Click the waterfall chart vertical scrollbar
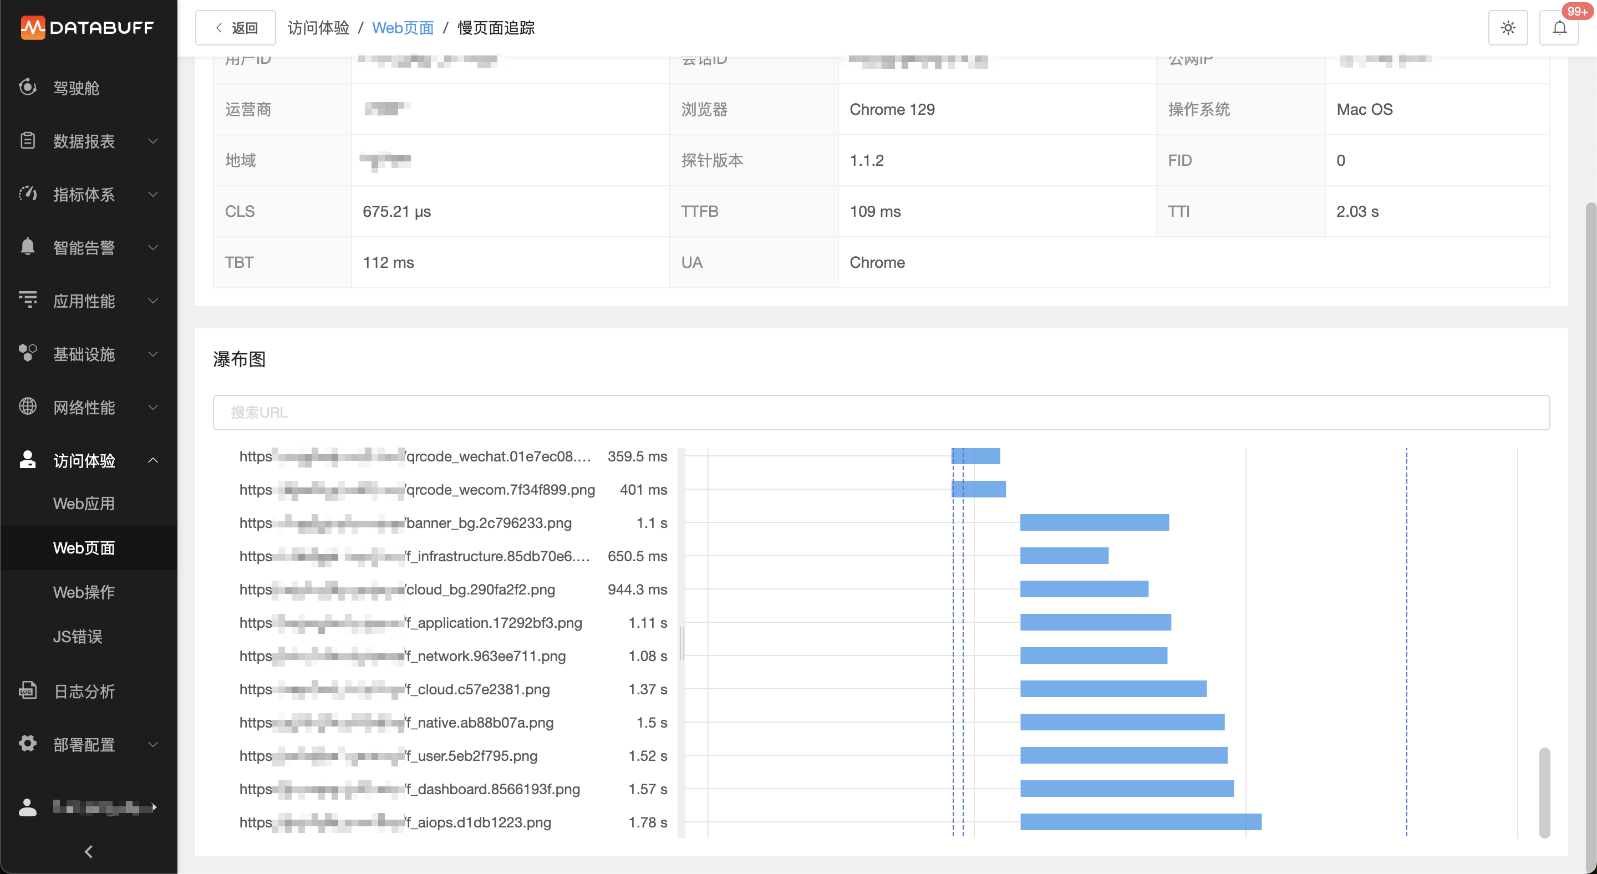1597x874 pixels. click(x=1544, y=792)
